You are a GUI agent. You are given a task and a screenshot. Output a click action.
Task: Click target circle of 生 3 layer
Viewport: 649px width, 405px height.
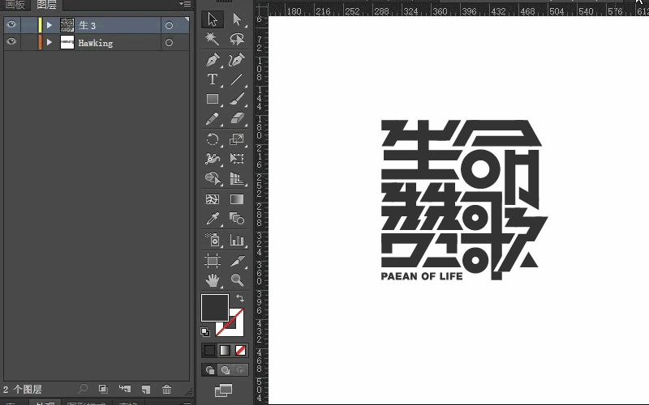pyautogui.click(x=169, y=26)
